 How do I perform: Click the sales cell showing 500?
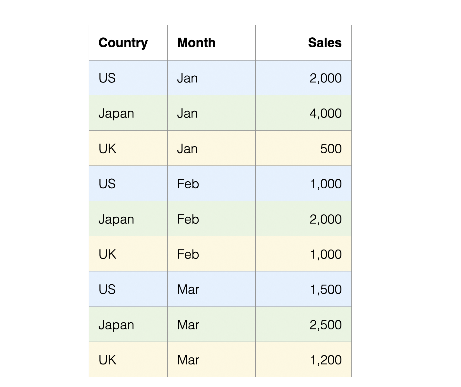click(303, 148)
